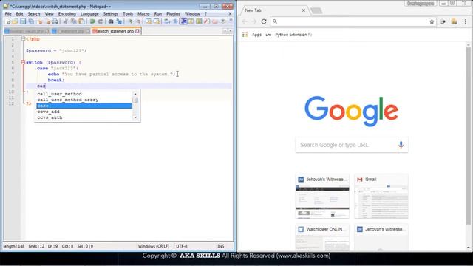Click the Synchronize horizontal scrolling icon
Viewport: 473px width, 266px height.
[x=156, y=21]
